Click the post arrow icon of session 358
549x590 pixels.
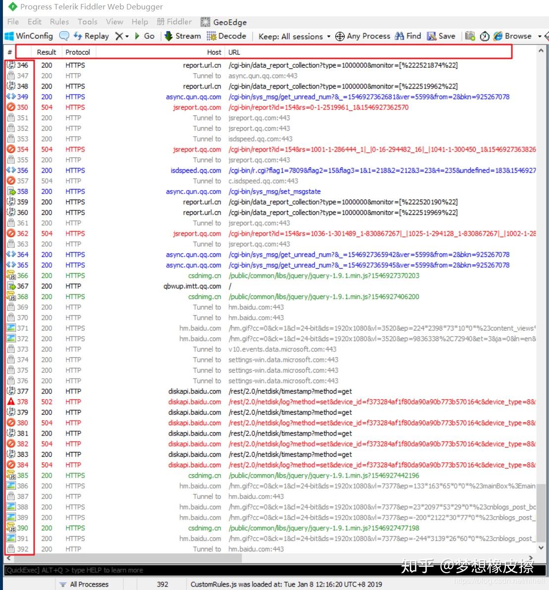pos(11,192)
